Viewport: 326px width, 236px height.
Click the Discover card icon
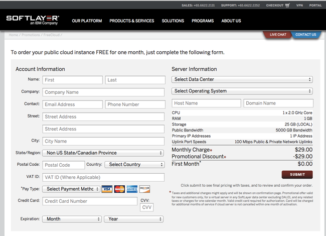click(x=144, y=189)
